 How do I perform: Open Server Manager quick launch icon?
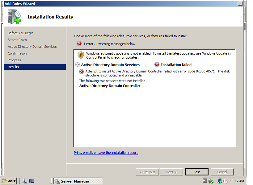(x=24, y=181)
